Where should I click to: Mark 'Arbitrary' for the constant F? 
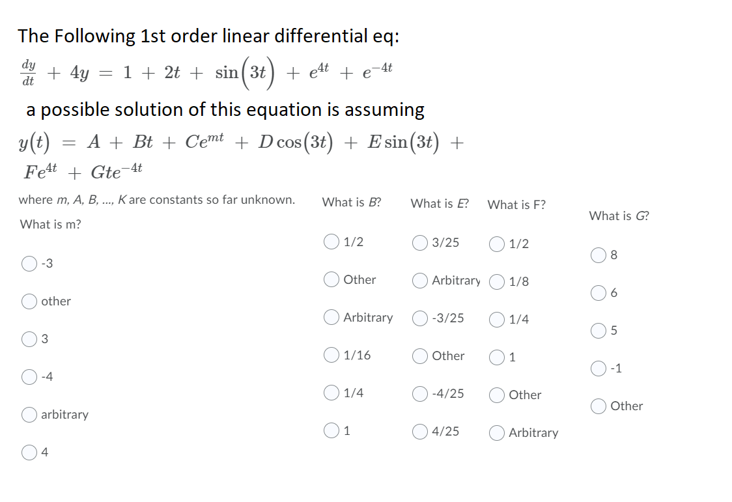click(496, 432)
